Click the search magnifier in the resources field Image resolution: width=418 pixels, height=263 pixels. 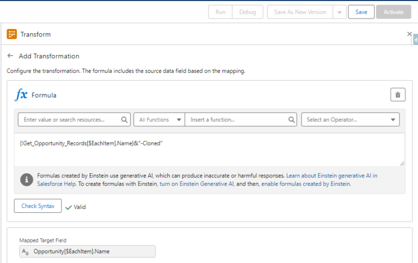point(125,120)
